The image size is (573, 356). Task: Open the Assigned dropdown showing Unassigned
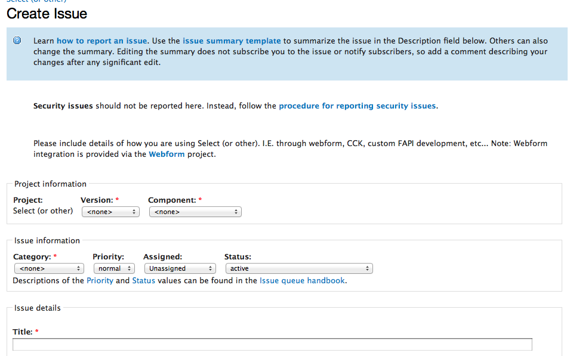(x=180, y=268)
